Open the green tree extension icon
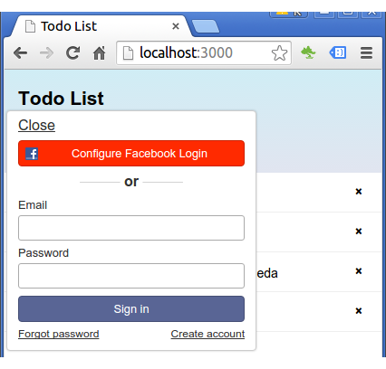The width and height of the screenshot is (386, 369). click(308, 52)
